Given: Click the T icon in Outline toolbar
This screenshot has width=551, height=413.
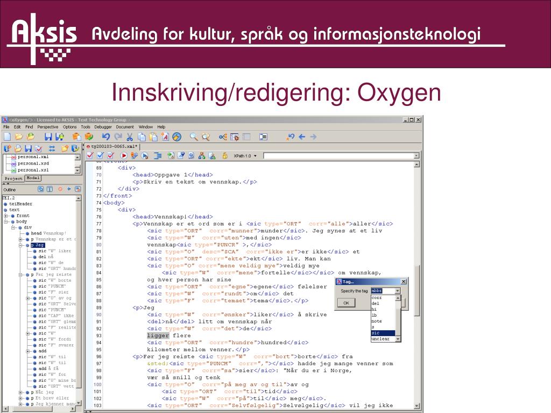Looking at the screenshot, I should pos(50,189).
